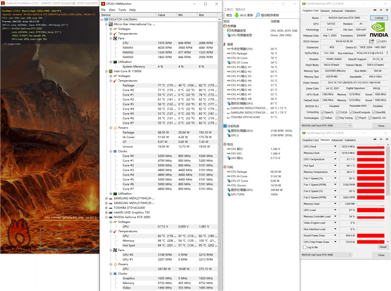Click the thermometer icon beside 温度 section
Viewport: 391px width, 291px height.
(225, 44)
